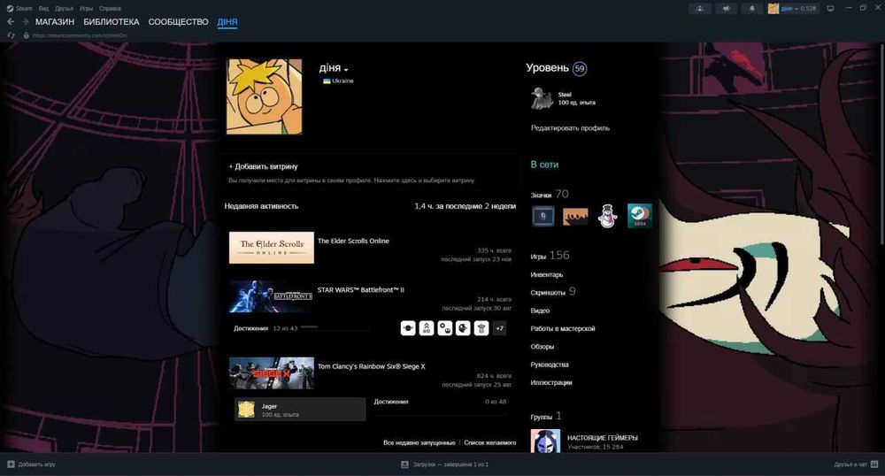Open the Steam 2024 badge
The image size is (885, 476).
(x=640, y=216)
